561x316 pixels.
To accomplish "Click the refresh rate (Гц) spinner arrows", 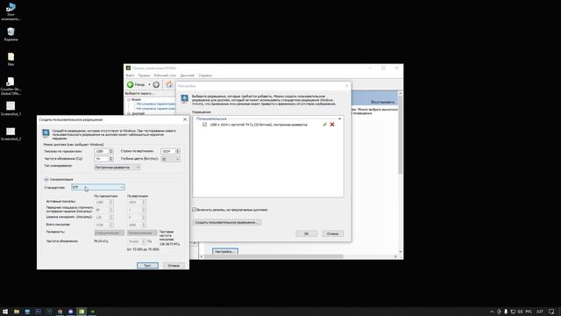I will click(110, 159).
